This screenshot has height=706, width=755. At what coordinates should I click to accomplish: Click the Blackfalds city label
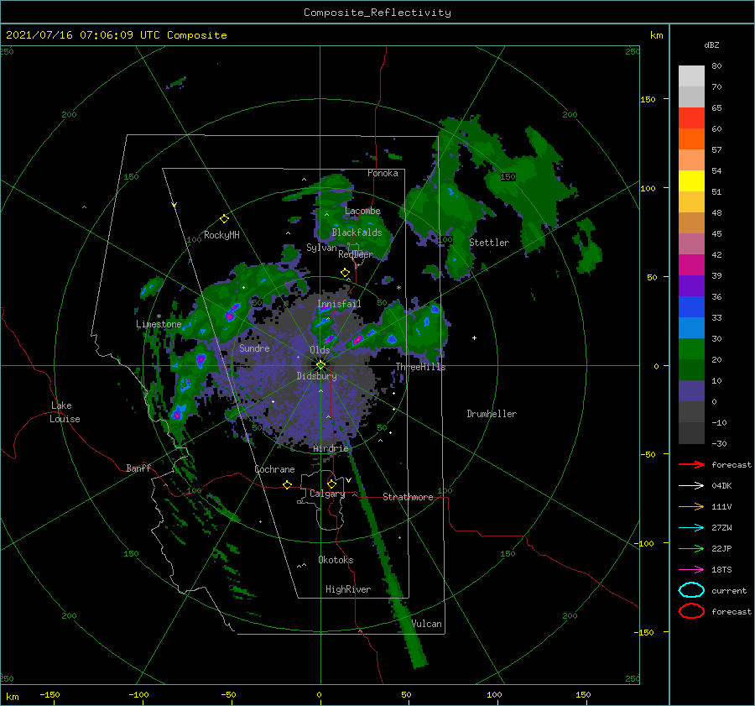357,233
